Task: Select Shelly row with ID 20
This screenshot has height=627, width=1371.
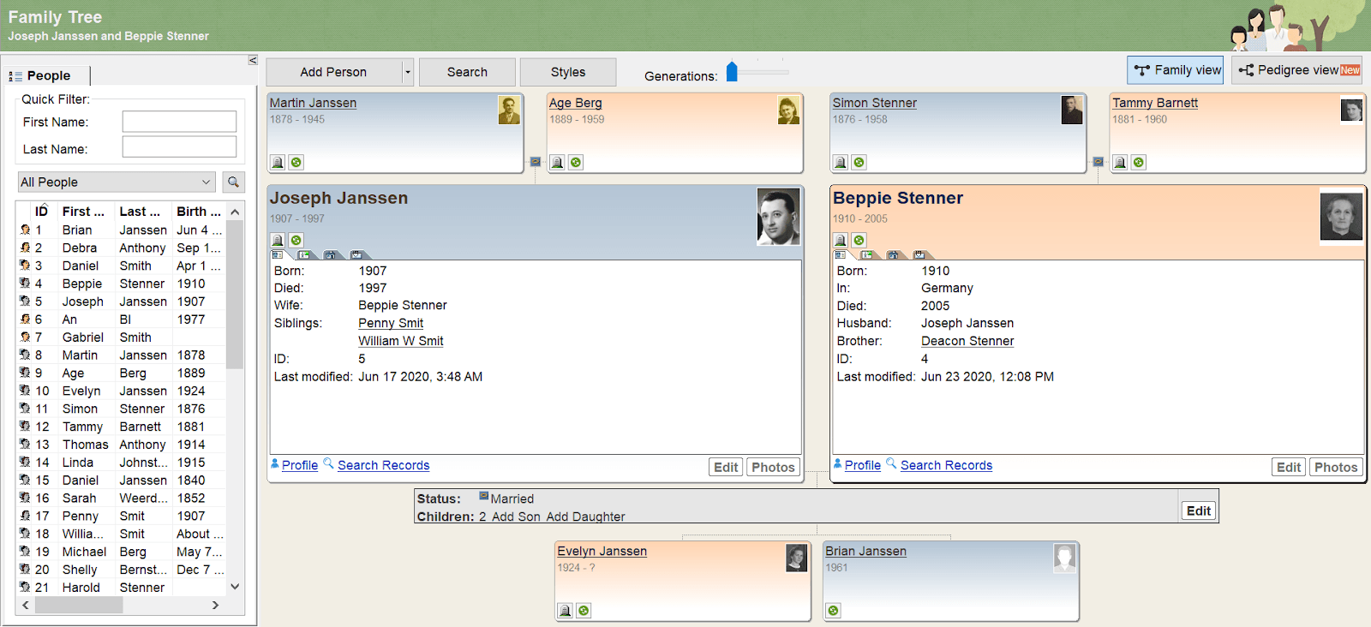Action: coord(122,570)
